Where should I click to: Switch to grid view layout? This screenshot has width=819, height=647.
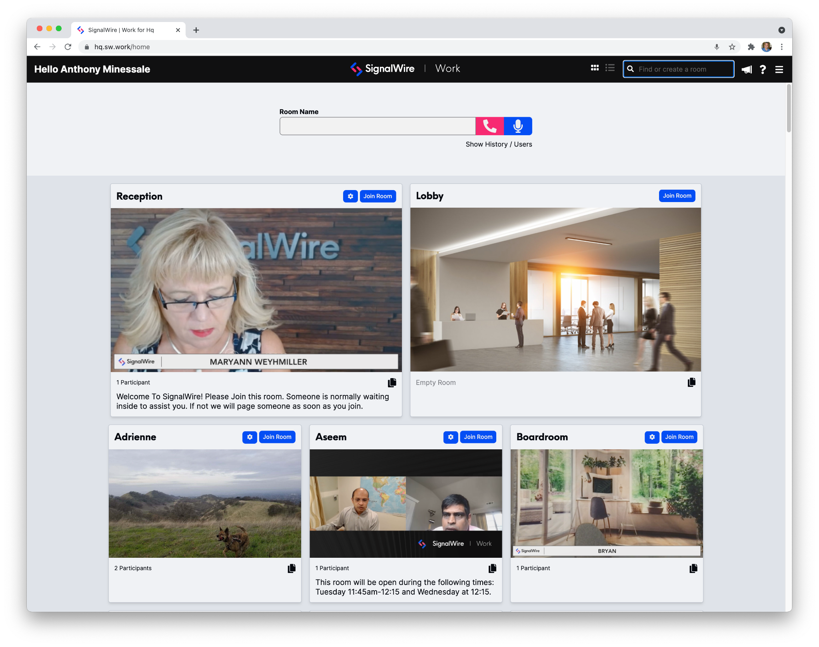(595, 68)
